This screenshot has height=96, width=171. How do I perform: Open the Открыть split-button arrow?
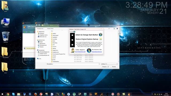tap(108, 67)
